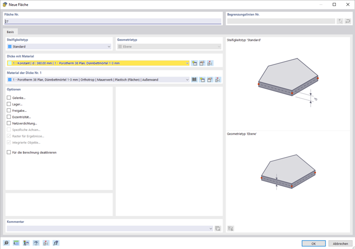Open the Kommentar dropdown
Viewport: 355px width, 249px height.
pos(211,228)
